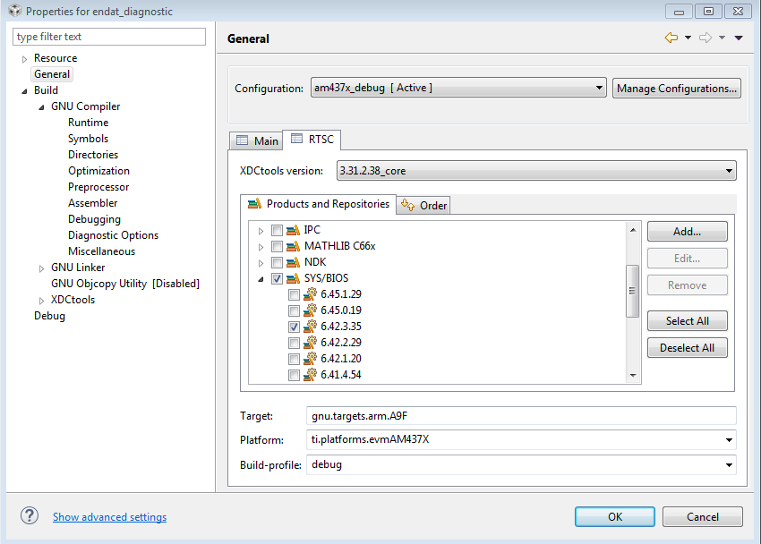Click the Add... button

(x=688, y=231)
